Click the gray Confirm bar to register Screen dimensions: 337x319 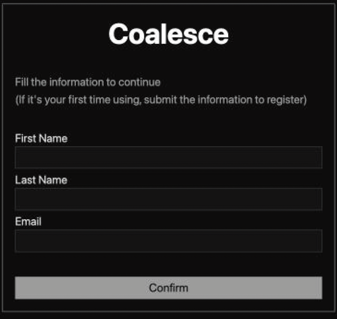pyautogui.click(x=168, y=287)
